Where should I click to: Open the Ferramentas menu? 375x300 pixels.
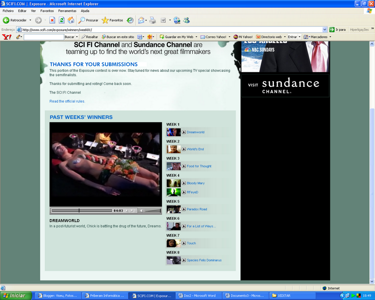tap(67, 11)
